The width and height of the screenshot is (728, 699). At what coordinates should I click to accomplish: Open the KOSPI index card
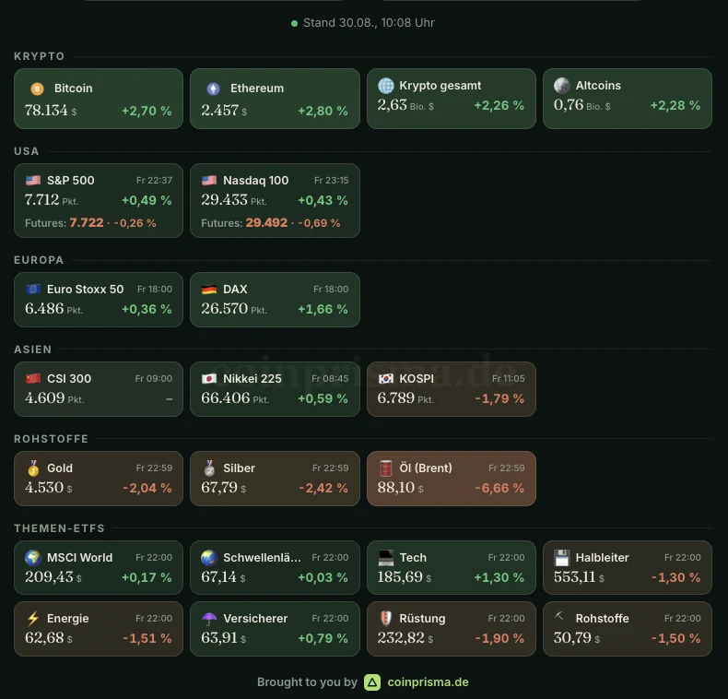[x=452, y=389]
